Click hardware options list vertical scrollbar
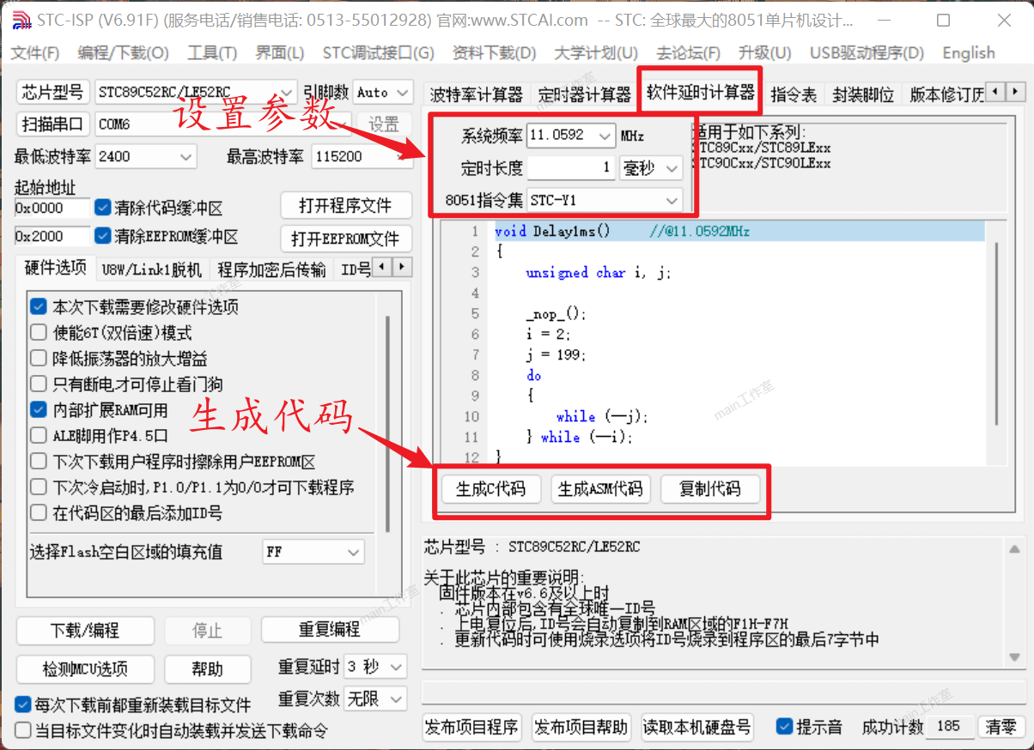Viewport: 1034px width, 750px height. (388, 424)
